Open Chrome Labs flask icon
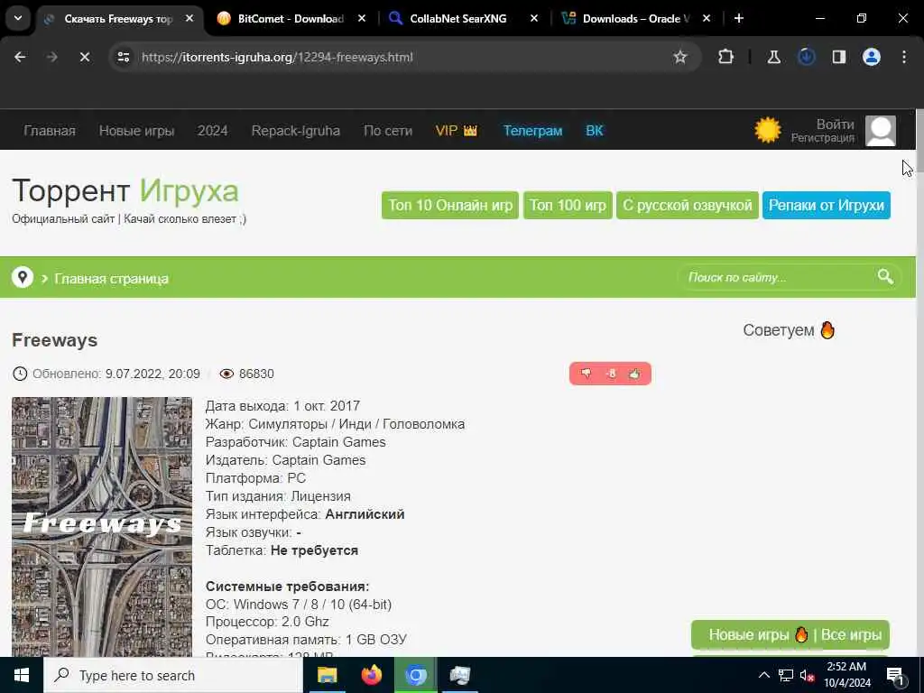 pyautogui.click(x=773, y=57)
